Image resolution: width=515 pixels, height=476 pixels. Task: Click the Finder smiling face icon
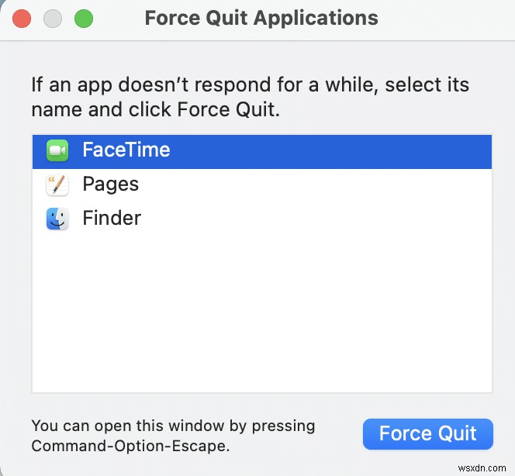pyautogui.click(x=57, y=219)
